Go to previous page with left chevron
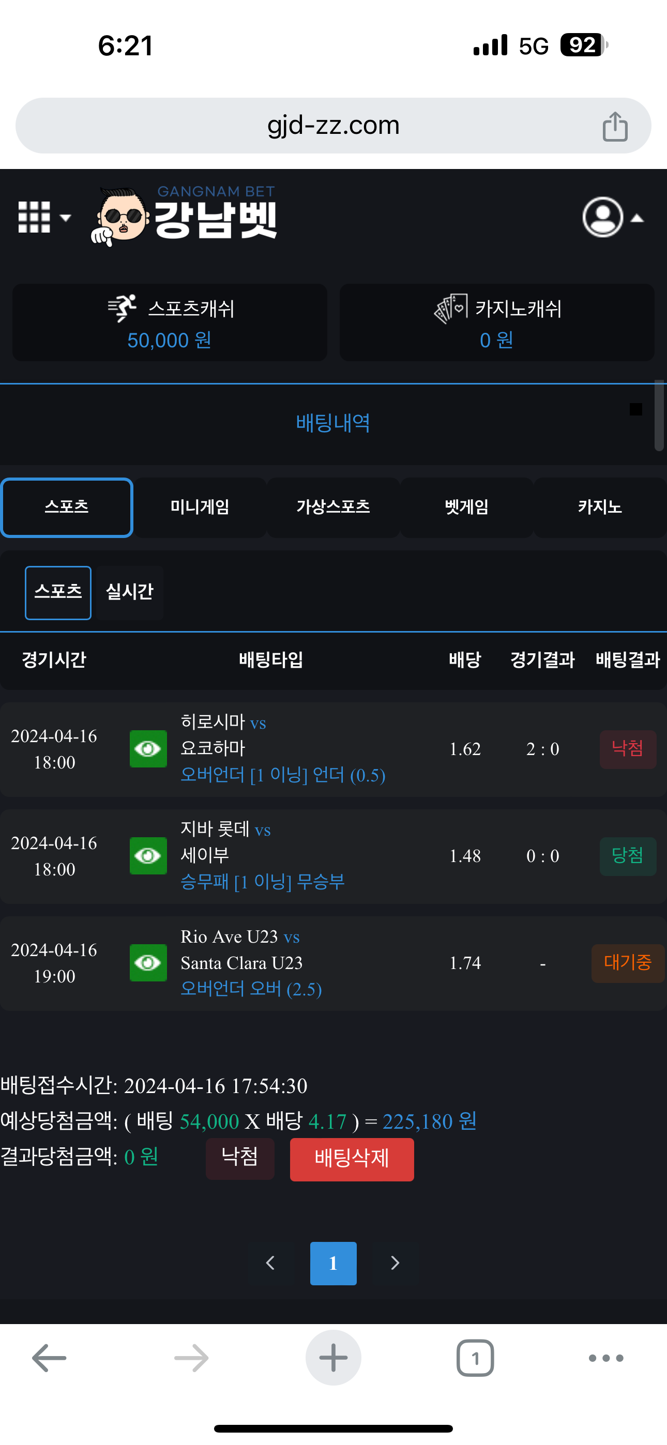Image resolution: width=667 pixels, height=1445 pixels. pos(270,1263)
